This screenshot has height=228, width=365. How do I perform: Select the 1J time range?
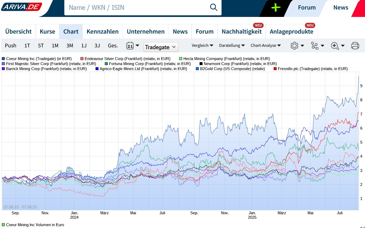tap(84, 45)
